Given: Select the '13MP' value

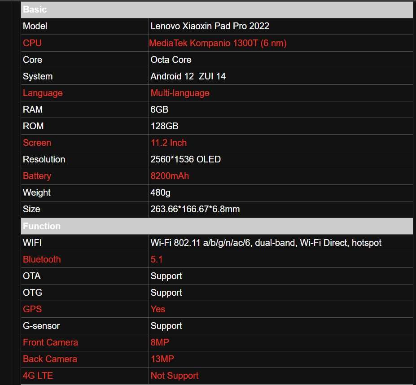Looking at the screenshot, I should pyautogui.click(x=162, y=359).
